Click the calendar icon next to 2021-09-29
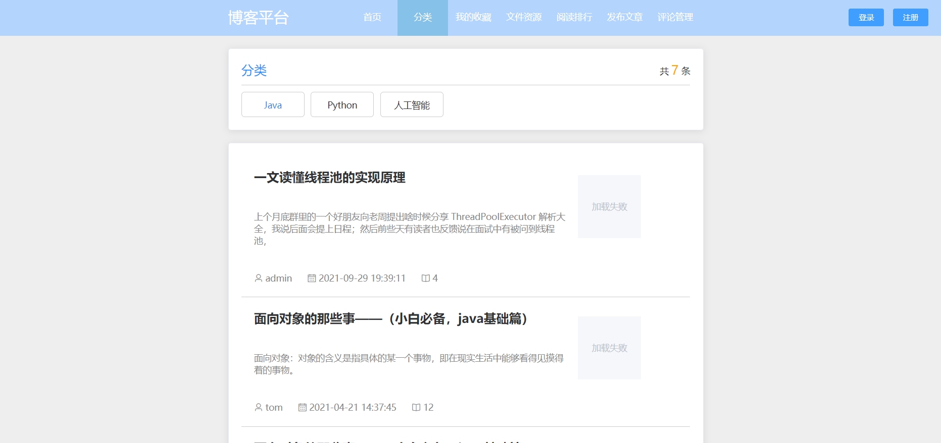941x443 pixels. [312, 278]
